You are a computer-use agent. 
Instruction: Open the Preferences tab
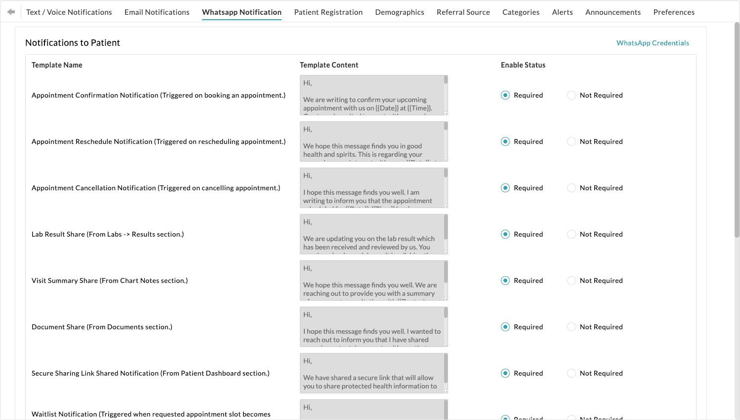pyautogui.click(x=674, y=12)
